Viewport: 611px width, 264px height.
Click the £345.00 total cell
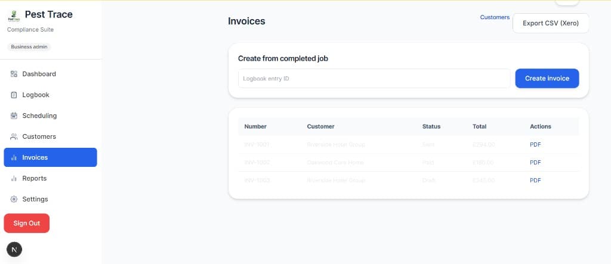tap(483, 181)
